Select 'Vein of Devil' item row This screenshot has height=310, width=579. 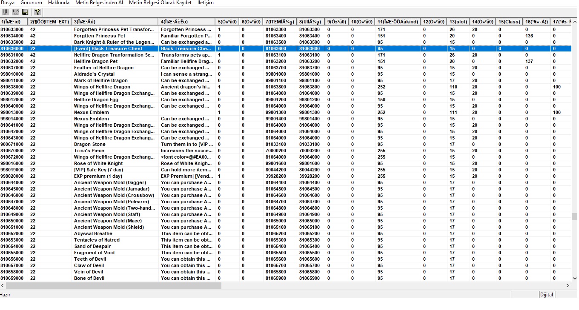(285, 272)
